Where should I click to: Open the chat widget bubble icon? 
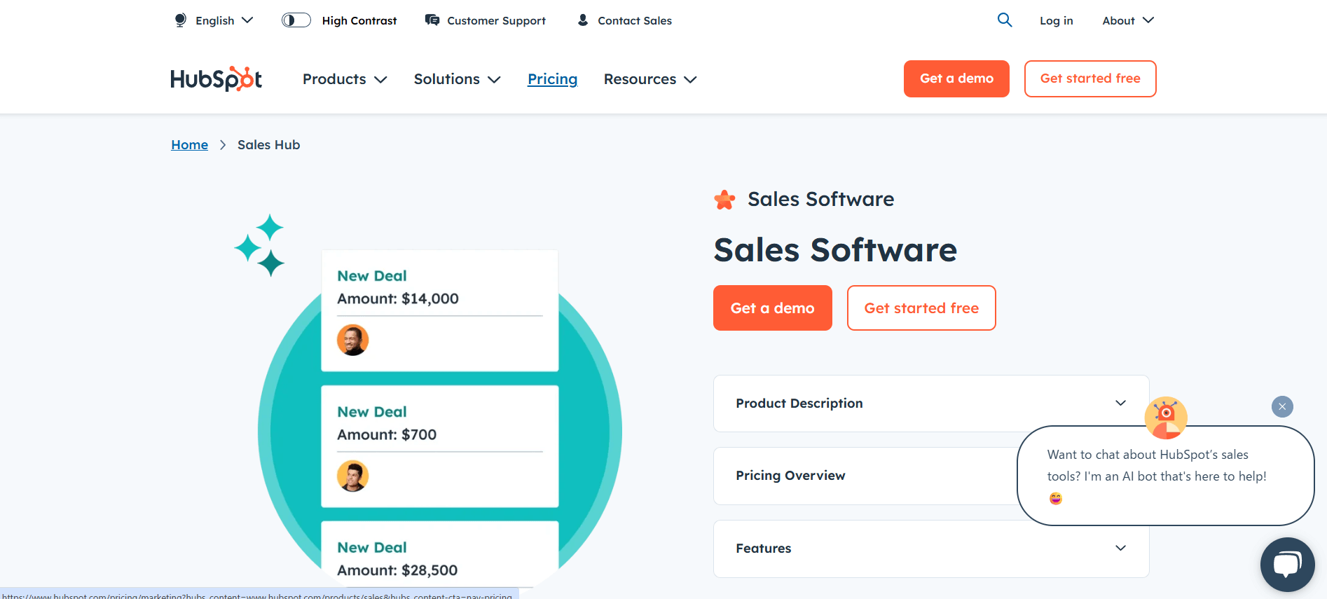coord(1288,565)
